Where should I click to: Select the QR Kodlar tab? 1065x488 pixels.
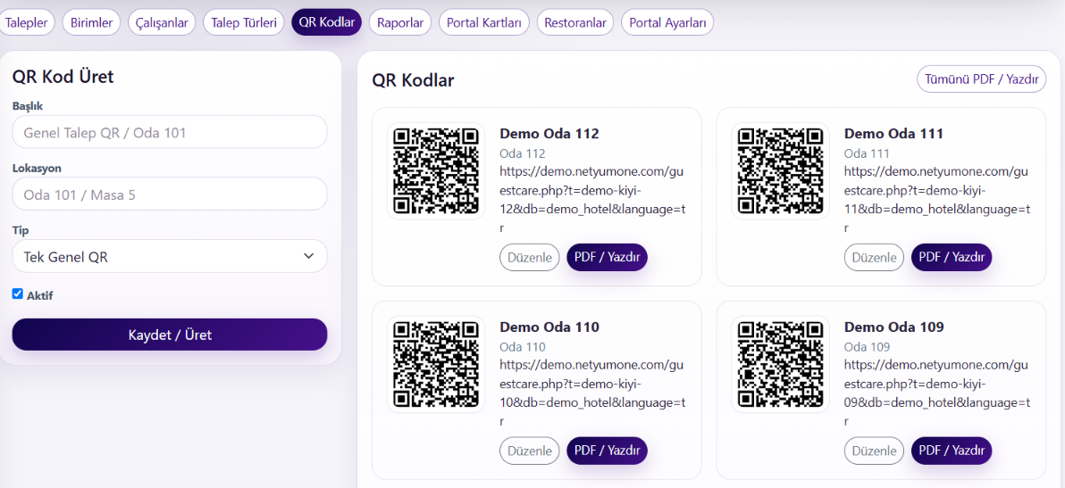click(327, 22)
